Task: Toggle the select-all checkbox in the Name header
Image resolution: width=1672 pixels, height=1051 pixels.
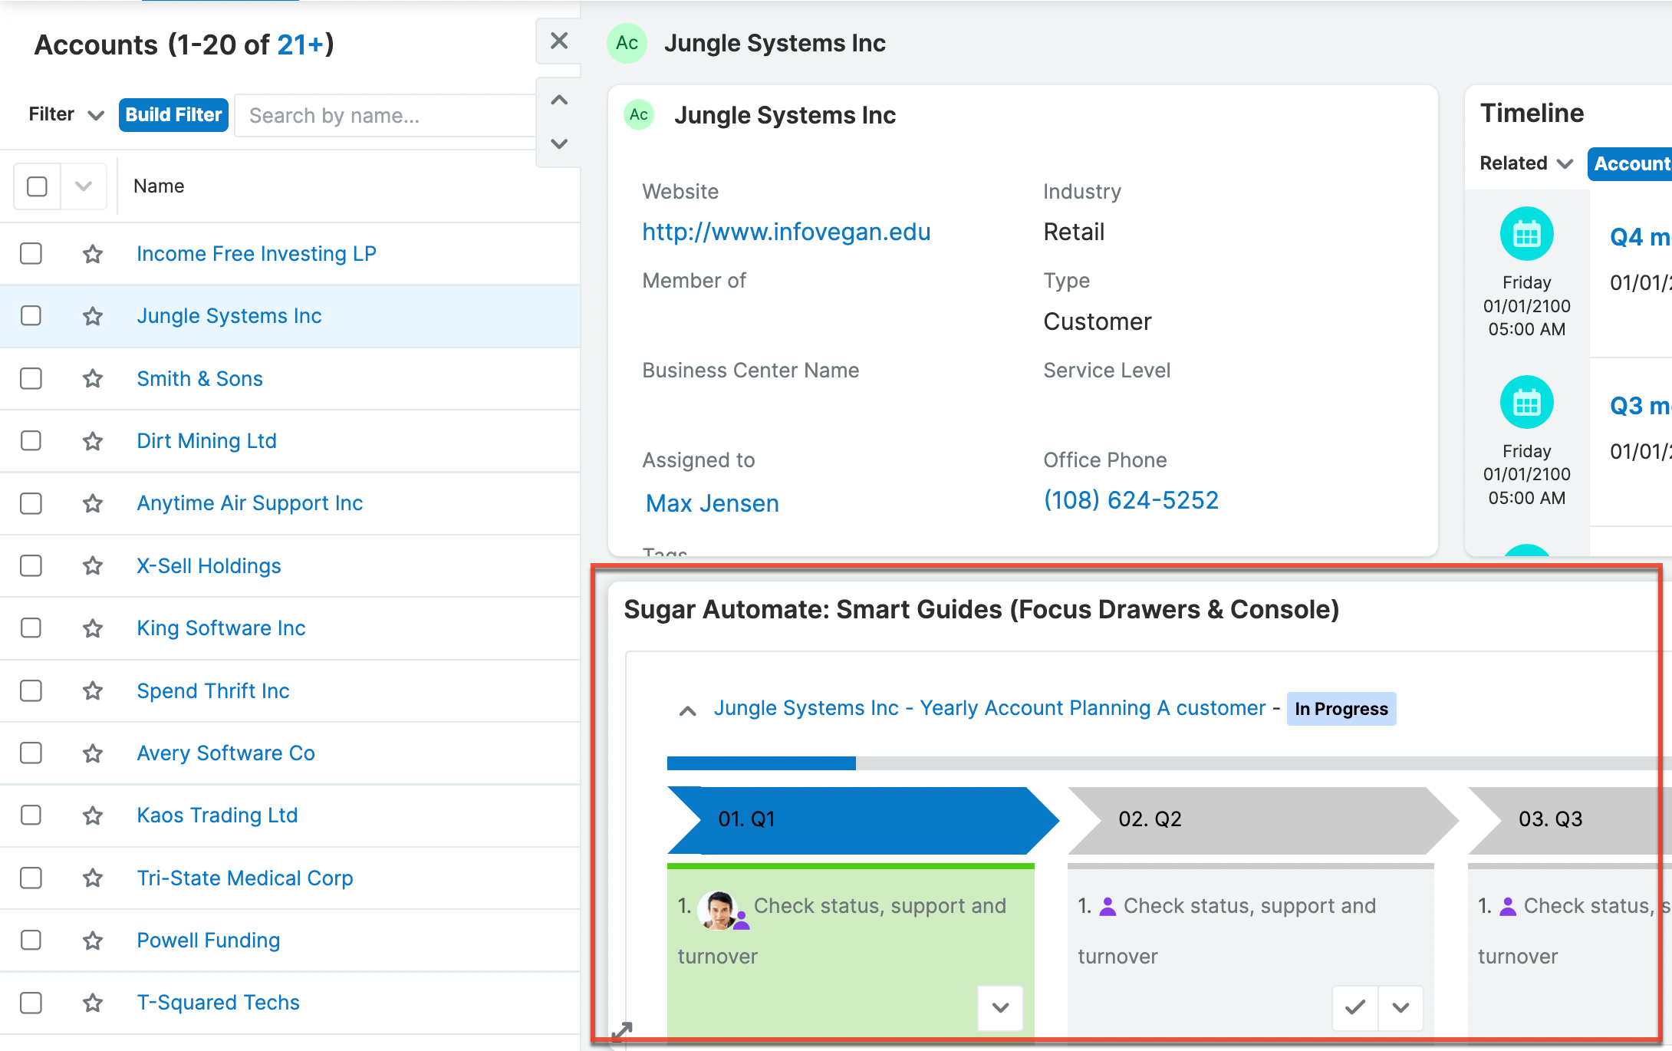Action: click(37, 186)
